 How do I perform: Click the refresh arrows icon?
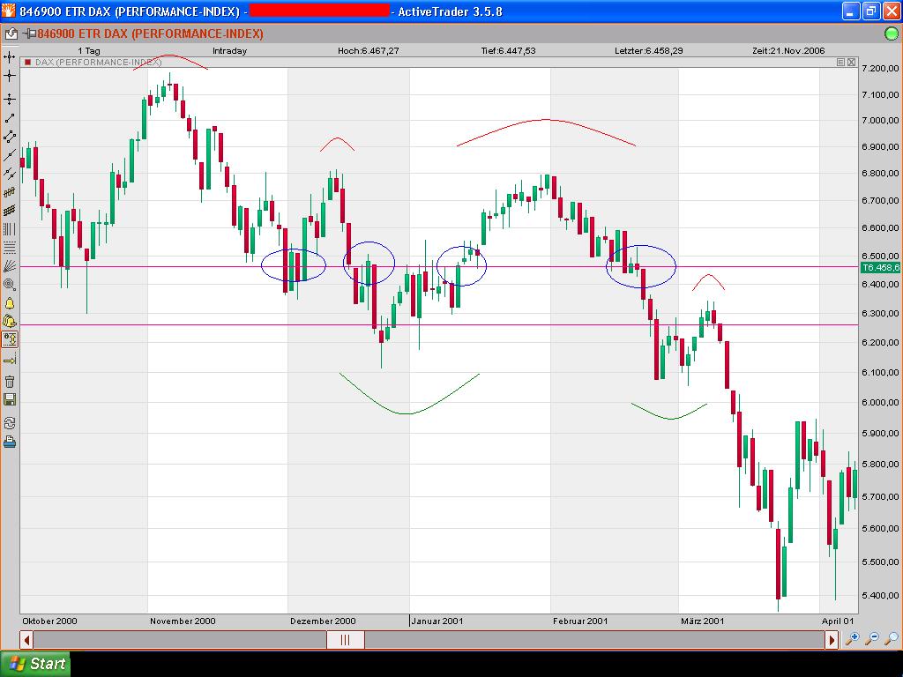point(9,423)
